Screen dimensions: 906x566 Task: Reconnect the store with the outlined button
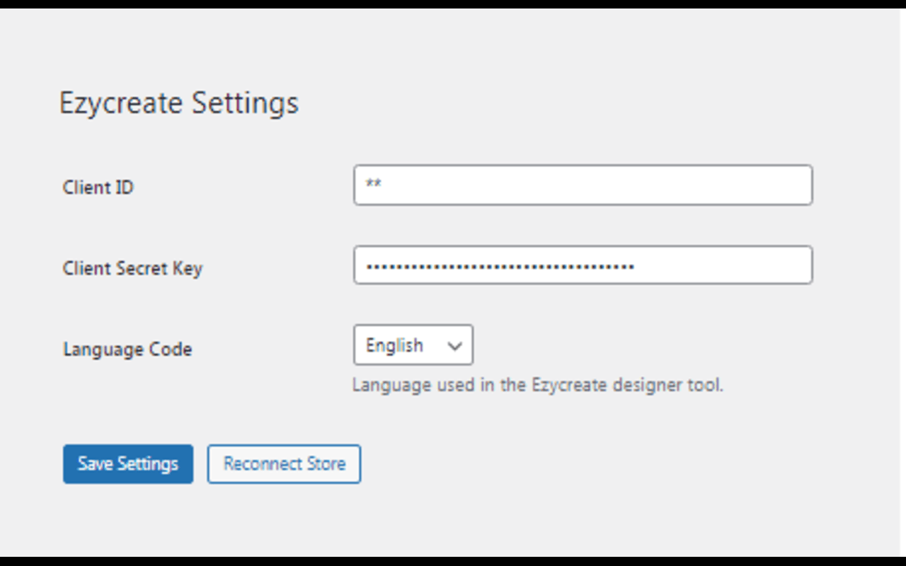284,464
